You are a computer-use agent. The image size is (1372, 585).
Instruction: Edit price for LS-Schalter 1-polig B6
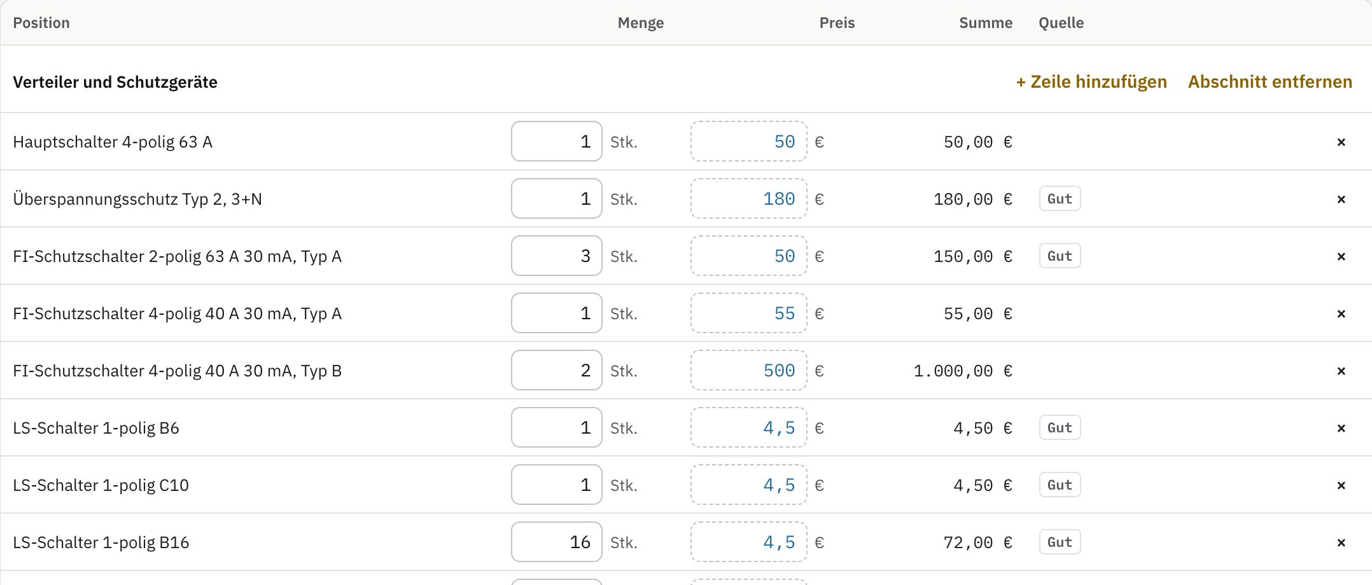pos(749,427)
